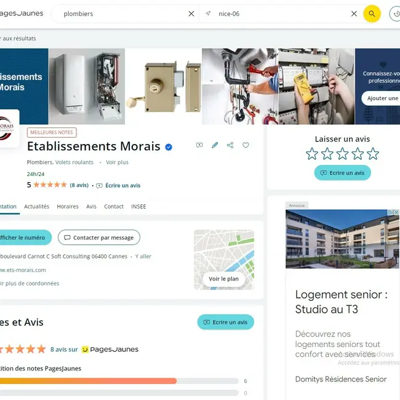Select the first star in Laisser un avis
The width and height of the screenshot is (400, 400).
[x=312, y=154]
